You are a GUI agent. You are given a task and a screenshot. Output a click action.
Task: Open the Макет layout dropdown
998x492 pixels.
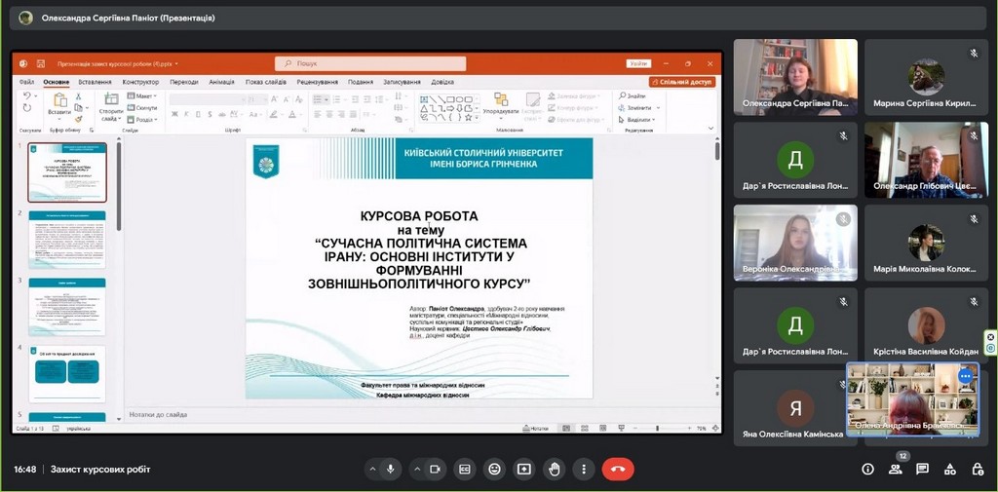(x=145, y=96)
